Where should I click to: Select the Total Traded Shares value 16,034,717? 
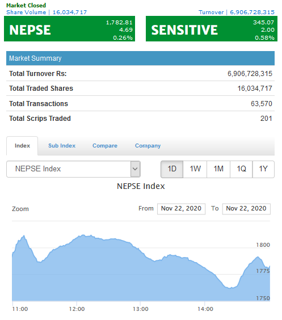click(255, 89)
